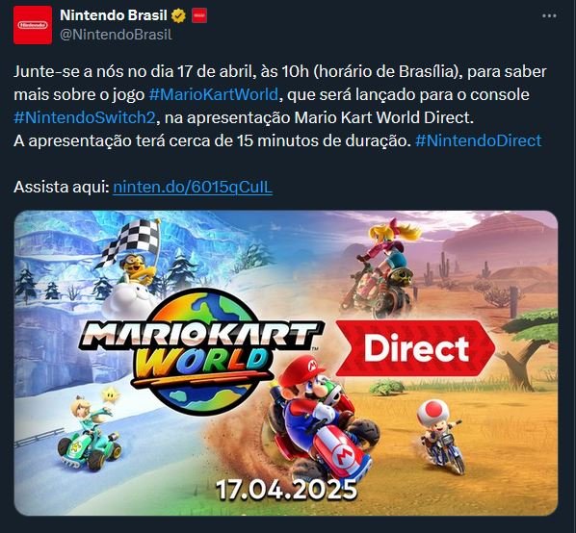Image resolution: width=576 pixels, height=533 pixels.
Task: Click Rosalina in the teal kart
Action: click(x=90, y=433)
